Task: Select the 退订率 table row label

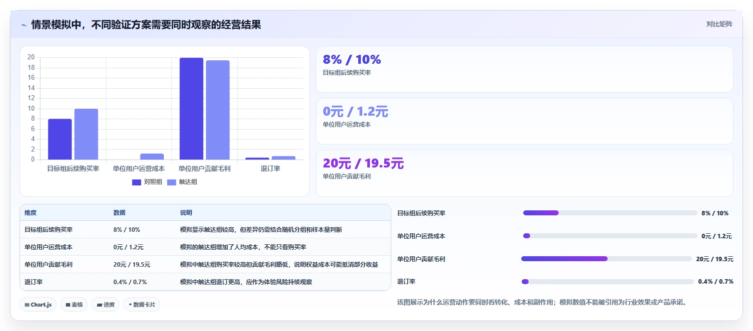Action: coord(33,282)
